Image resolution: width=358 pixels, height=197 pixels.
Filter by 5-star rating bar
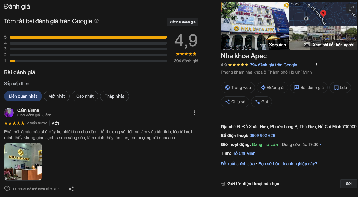(88, 37)
